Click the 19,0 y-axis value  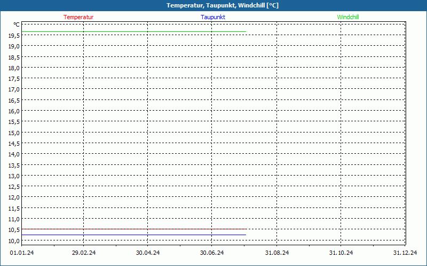(x=14, y=46)
